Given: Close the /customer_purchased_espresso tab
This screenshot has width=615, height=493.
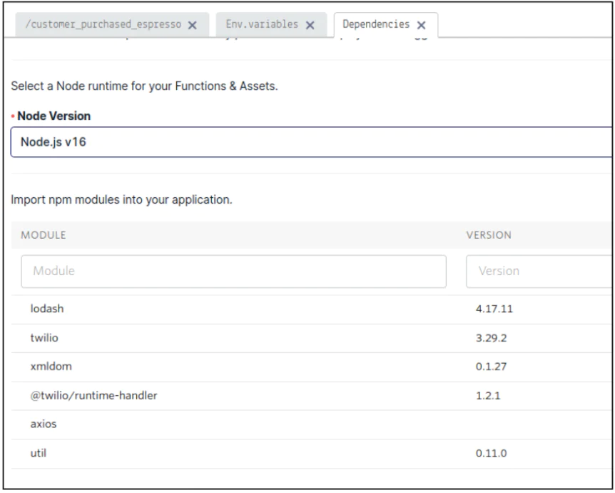Looking at the screenshot, I should (193, 25).
